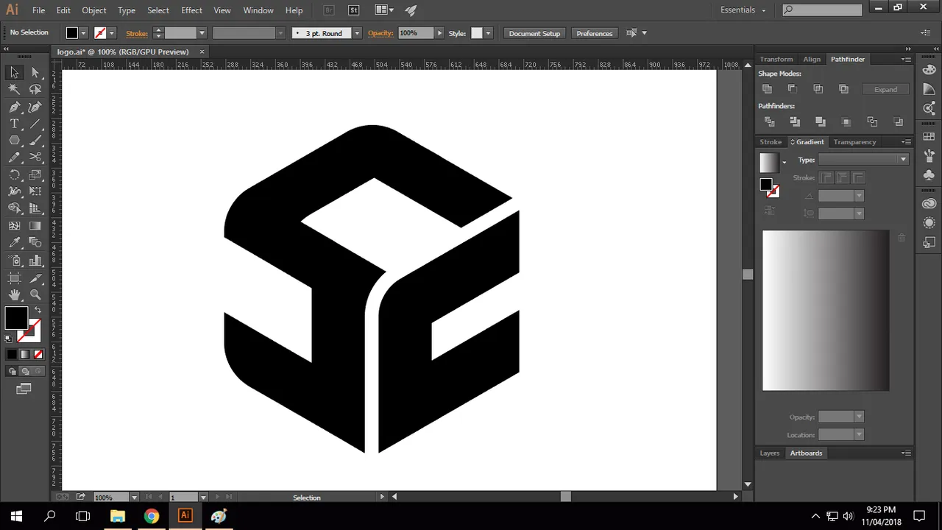Open the Effect menu
Screen dimensions: 942x530
pos(191,10)
